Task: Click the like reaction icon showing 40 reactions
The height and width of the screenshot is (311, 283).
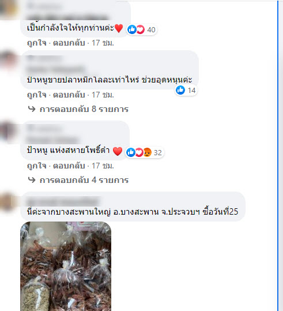Action: 131,29
